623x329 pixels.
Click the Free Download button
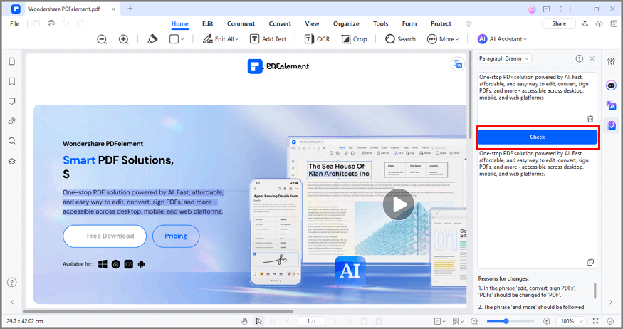click(x=105, y=236)
